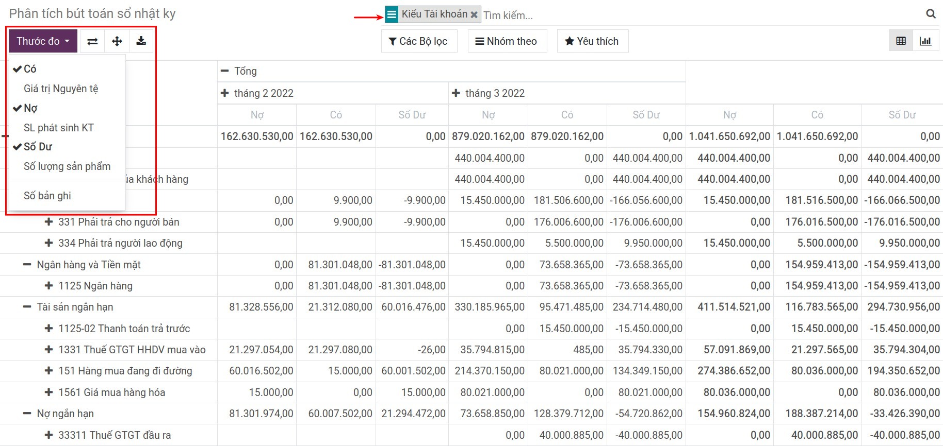
Task: Open the Thước đo dropdown
Action: (x=43, y=41)
